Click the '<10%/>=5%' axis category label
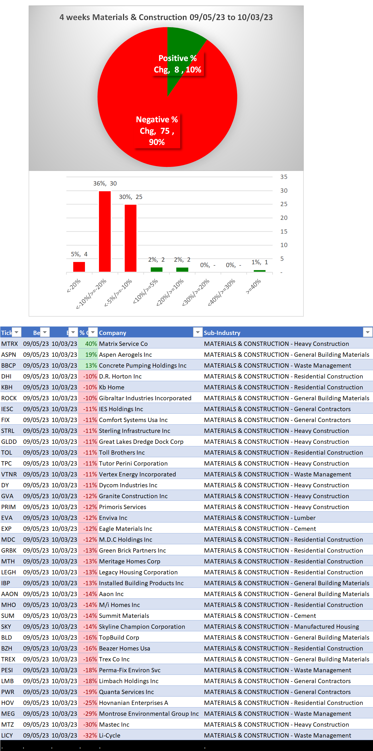Image resolution: width=373 pixels, height=751 pixels. click(145, 291)
